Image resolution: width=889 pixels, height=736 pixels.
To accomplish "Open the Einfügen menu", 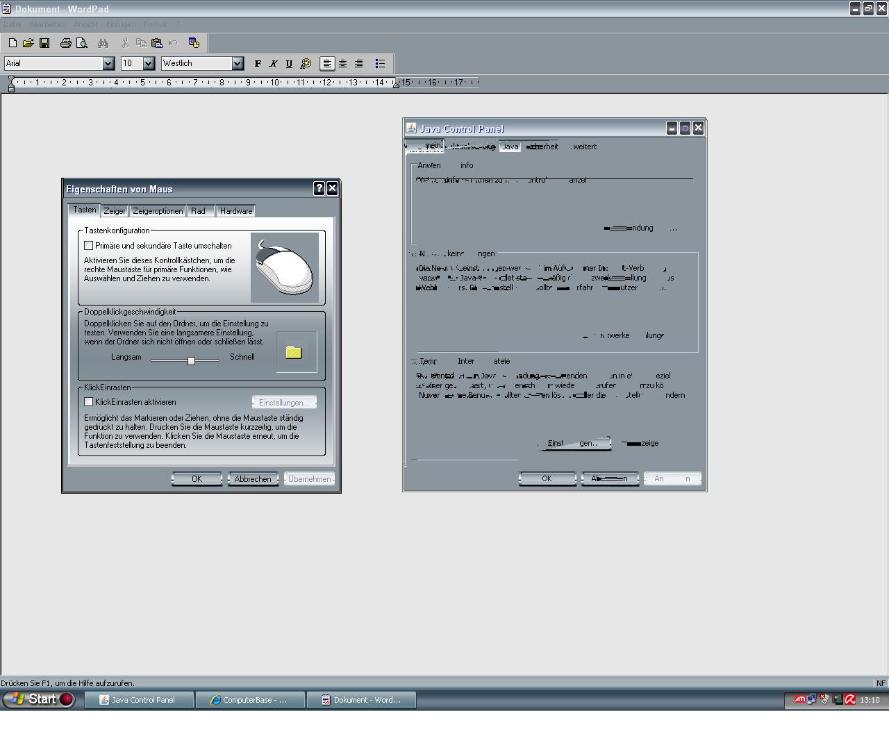I will click(121, 24).
